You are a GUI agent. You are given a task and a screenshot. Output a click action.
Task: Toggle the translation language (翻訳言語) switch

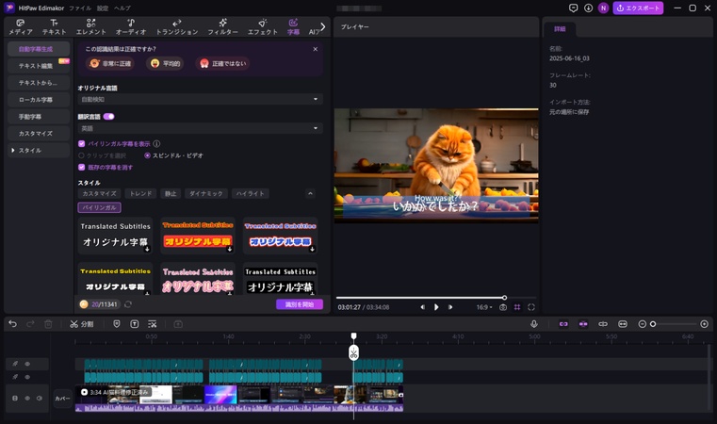click(x=109, y=117)
